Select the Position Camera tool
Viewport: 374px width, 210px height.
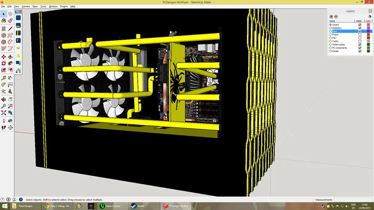click(x=4, y=121)
